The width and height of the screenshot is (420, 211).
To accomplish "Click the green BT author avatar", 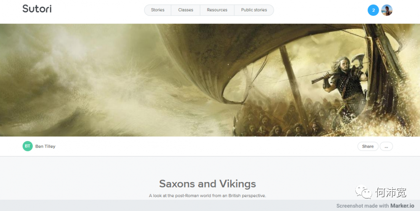I will [27, 146].
